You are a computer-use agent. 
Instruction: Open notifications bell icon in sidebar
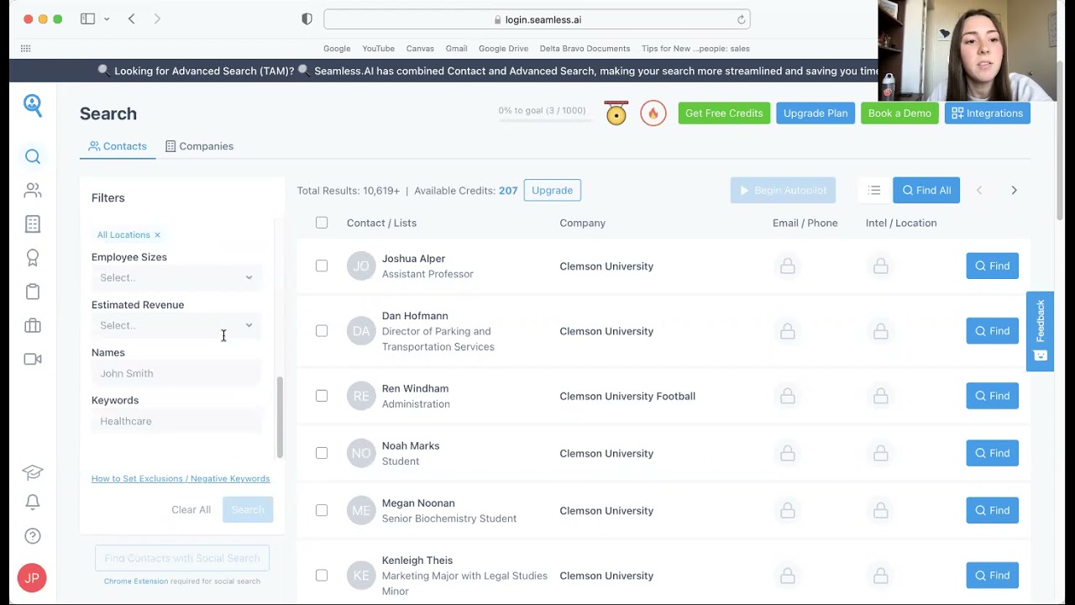pyautogui.click(x=33, y=502)
